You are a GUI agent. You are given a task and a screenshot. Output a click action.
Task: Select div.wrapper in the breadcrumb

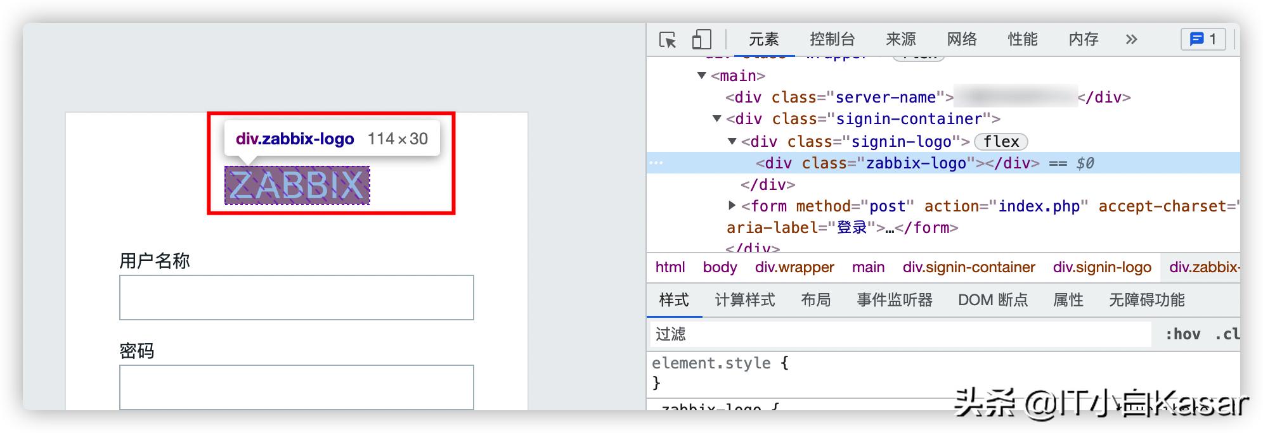pyautogui.click(x=794, y=267)
